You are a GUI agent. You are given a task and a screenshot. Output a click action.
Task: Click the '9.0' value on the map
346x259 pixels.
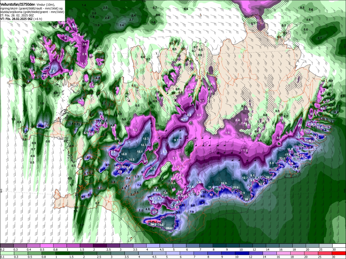(x=153, y=168)
